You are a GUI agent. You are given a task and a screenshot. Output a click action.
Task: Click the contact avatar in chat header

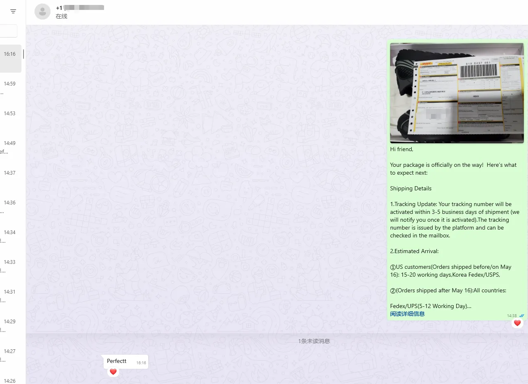pyautogui.click(x=43, y=12)
